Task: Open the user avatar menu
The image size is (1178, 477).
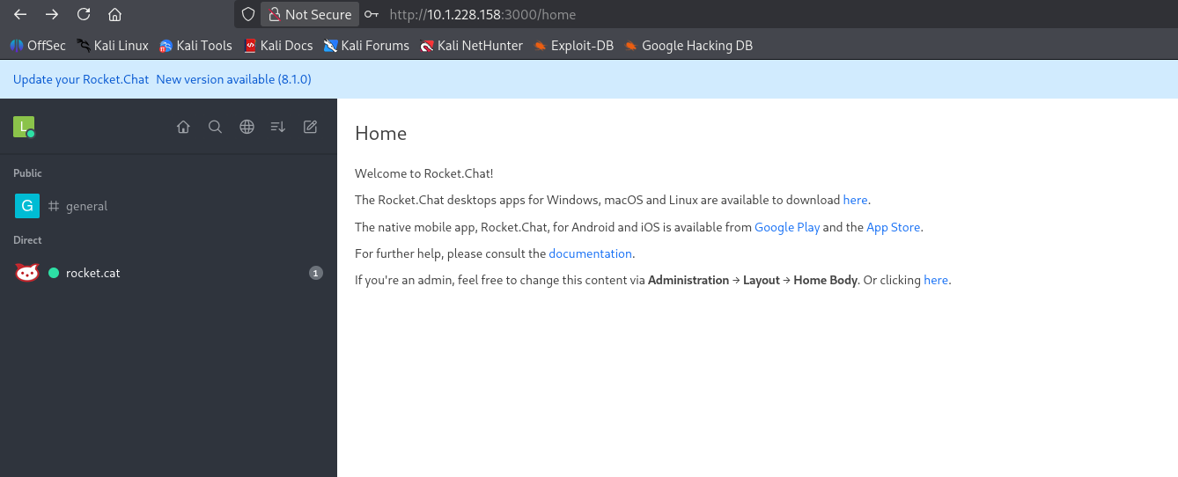Action: 24,127
